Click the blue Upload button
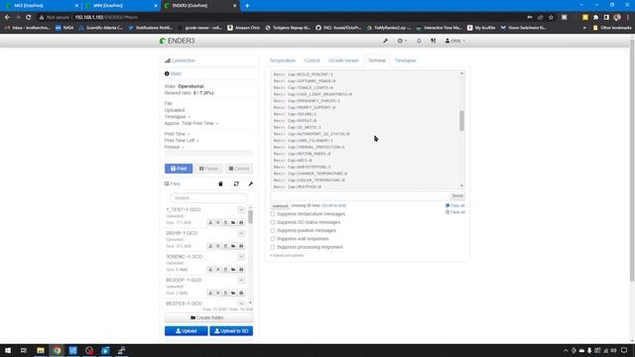The image size is (635, 357). click(x=187, y=331)
